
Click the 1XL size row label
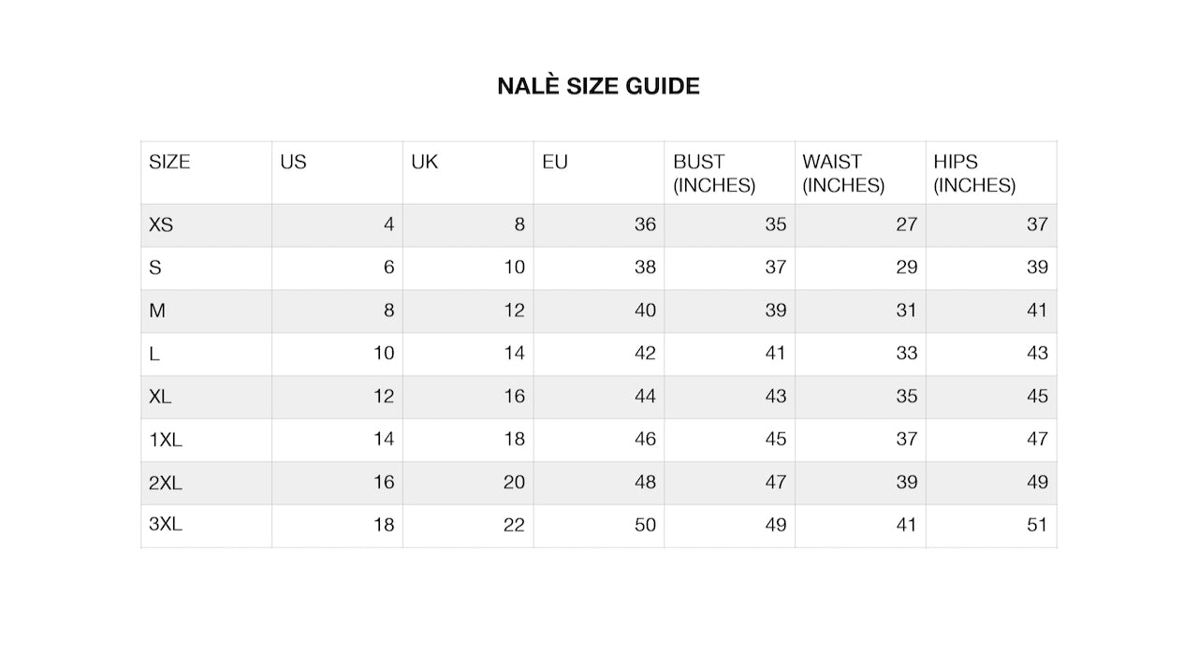tap(165, 440)
